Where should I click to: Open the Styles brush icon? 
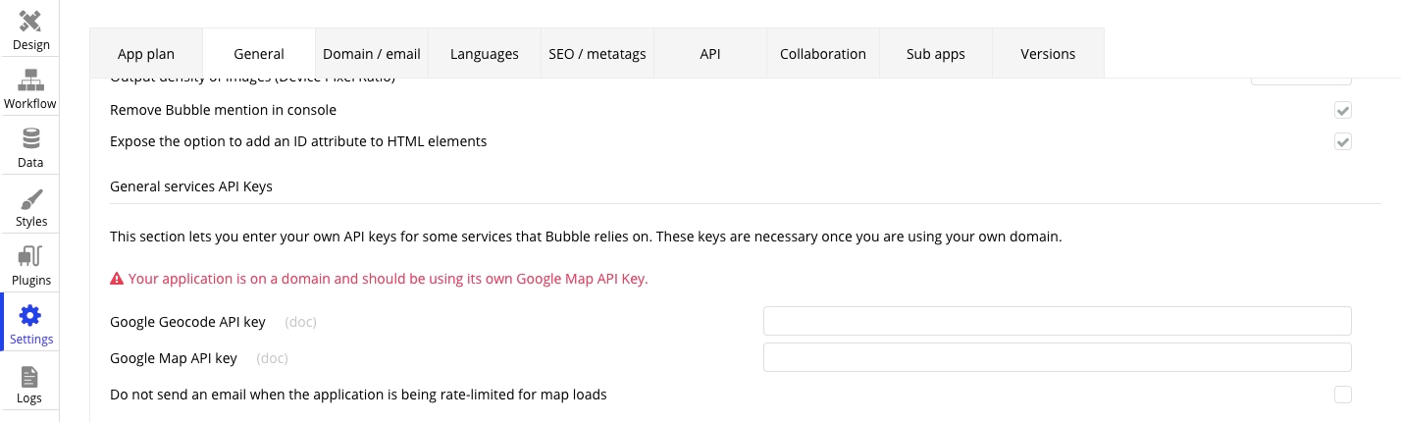pyautogui.click(x=30, y=199)
